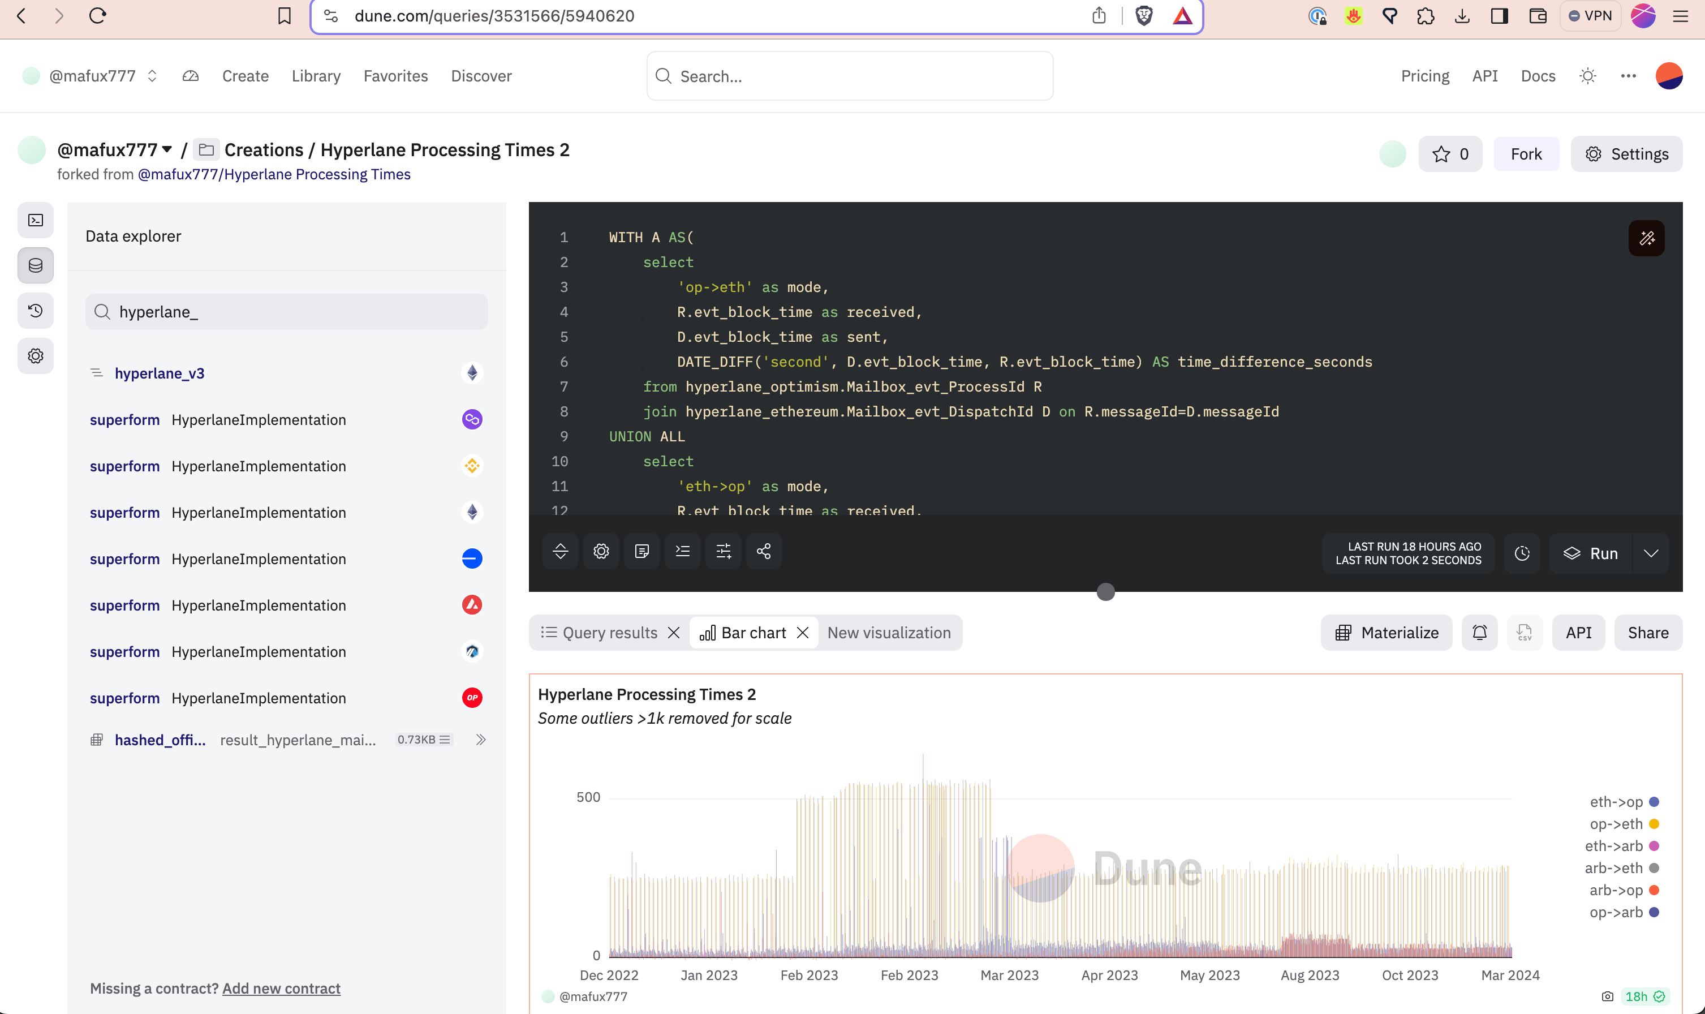Toggle arb->eth series in legend
The width and height of the screenshot is (1705, 1014).
[x=1622, y=869]
